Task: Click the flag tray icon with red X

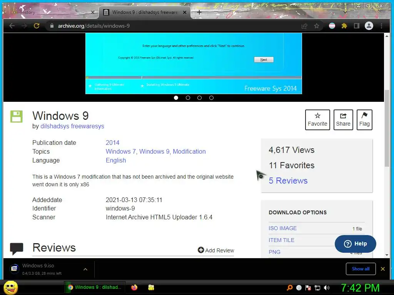Action: pyautogui.click(x=308, y=288)
